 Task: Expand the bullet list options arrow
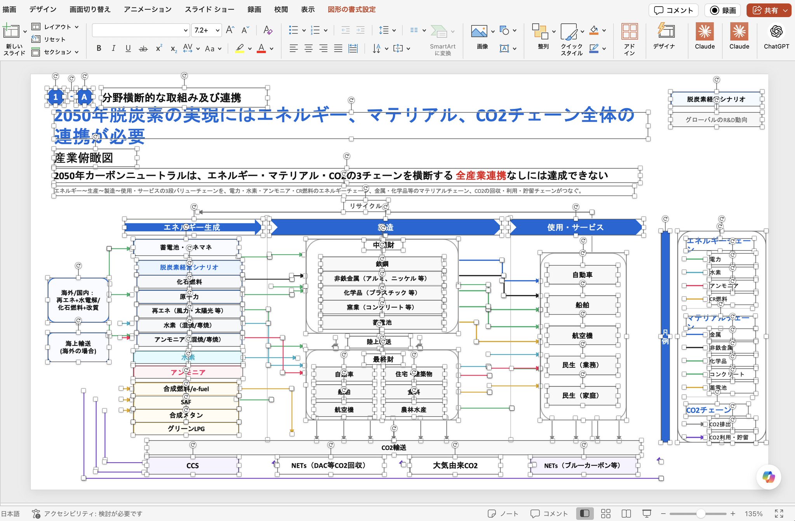(x=304, y=30)
